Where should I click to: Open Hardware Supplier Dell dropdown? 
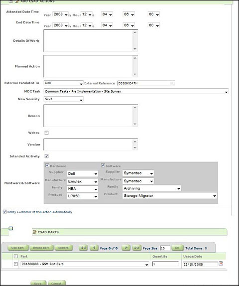(82, 173)
